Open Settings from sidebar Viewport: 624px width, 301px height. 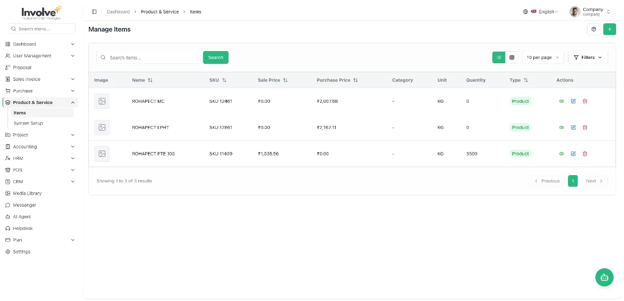[x=40, y=252]
